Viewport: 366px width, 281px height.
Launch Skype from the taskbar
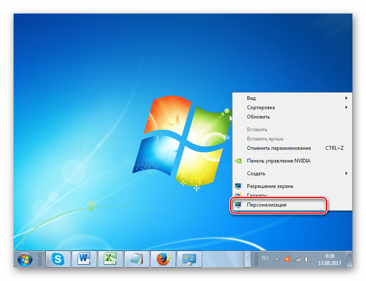click(x=58, y=259)
